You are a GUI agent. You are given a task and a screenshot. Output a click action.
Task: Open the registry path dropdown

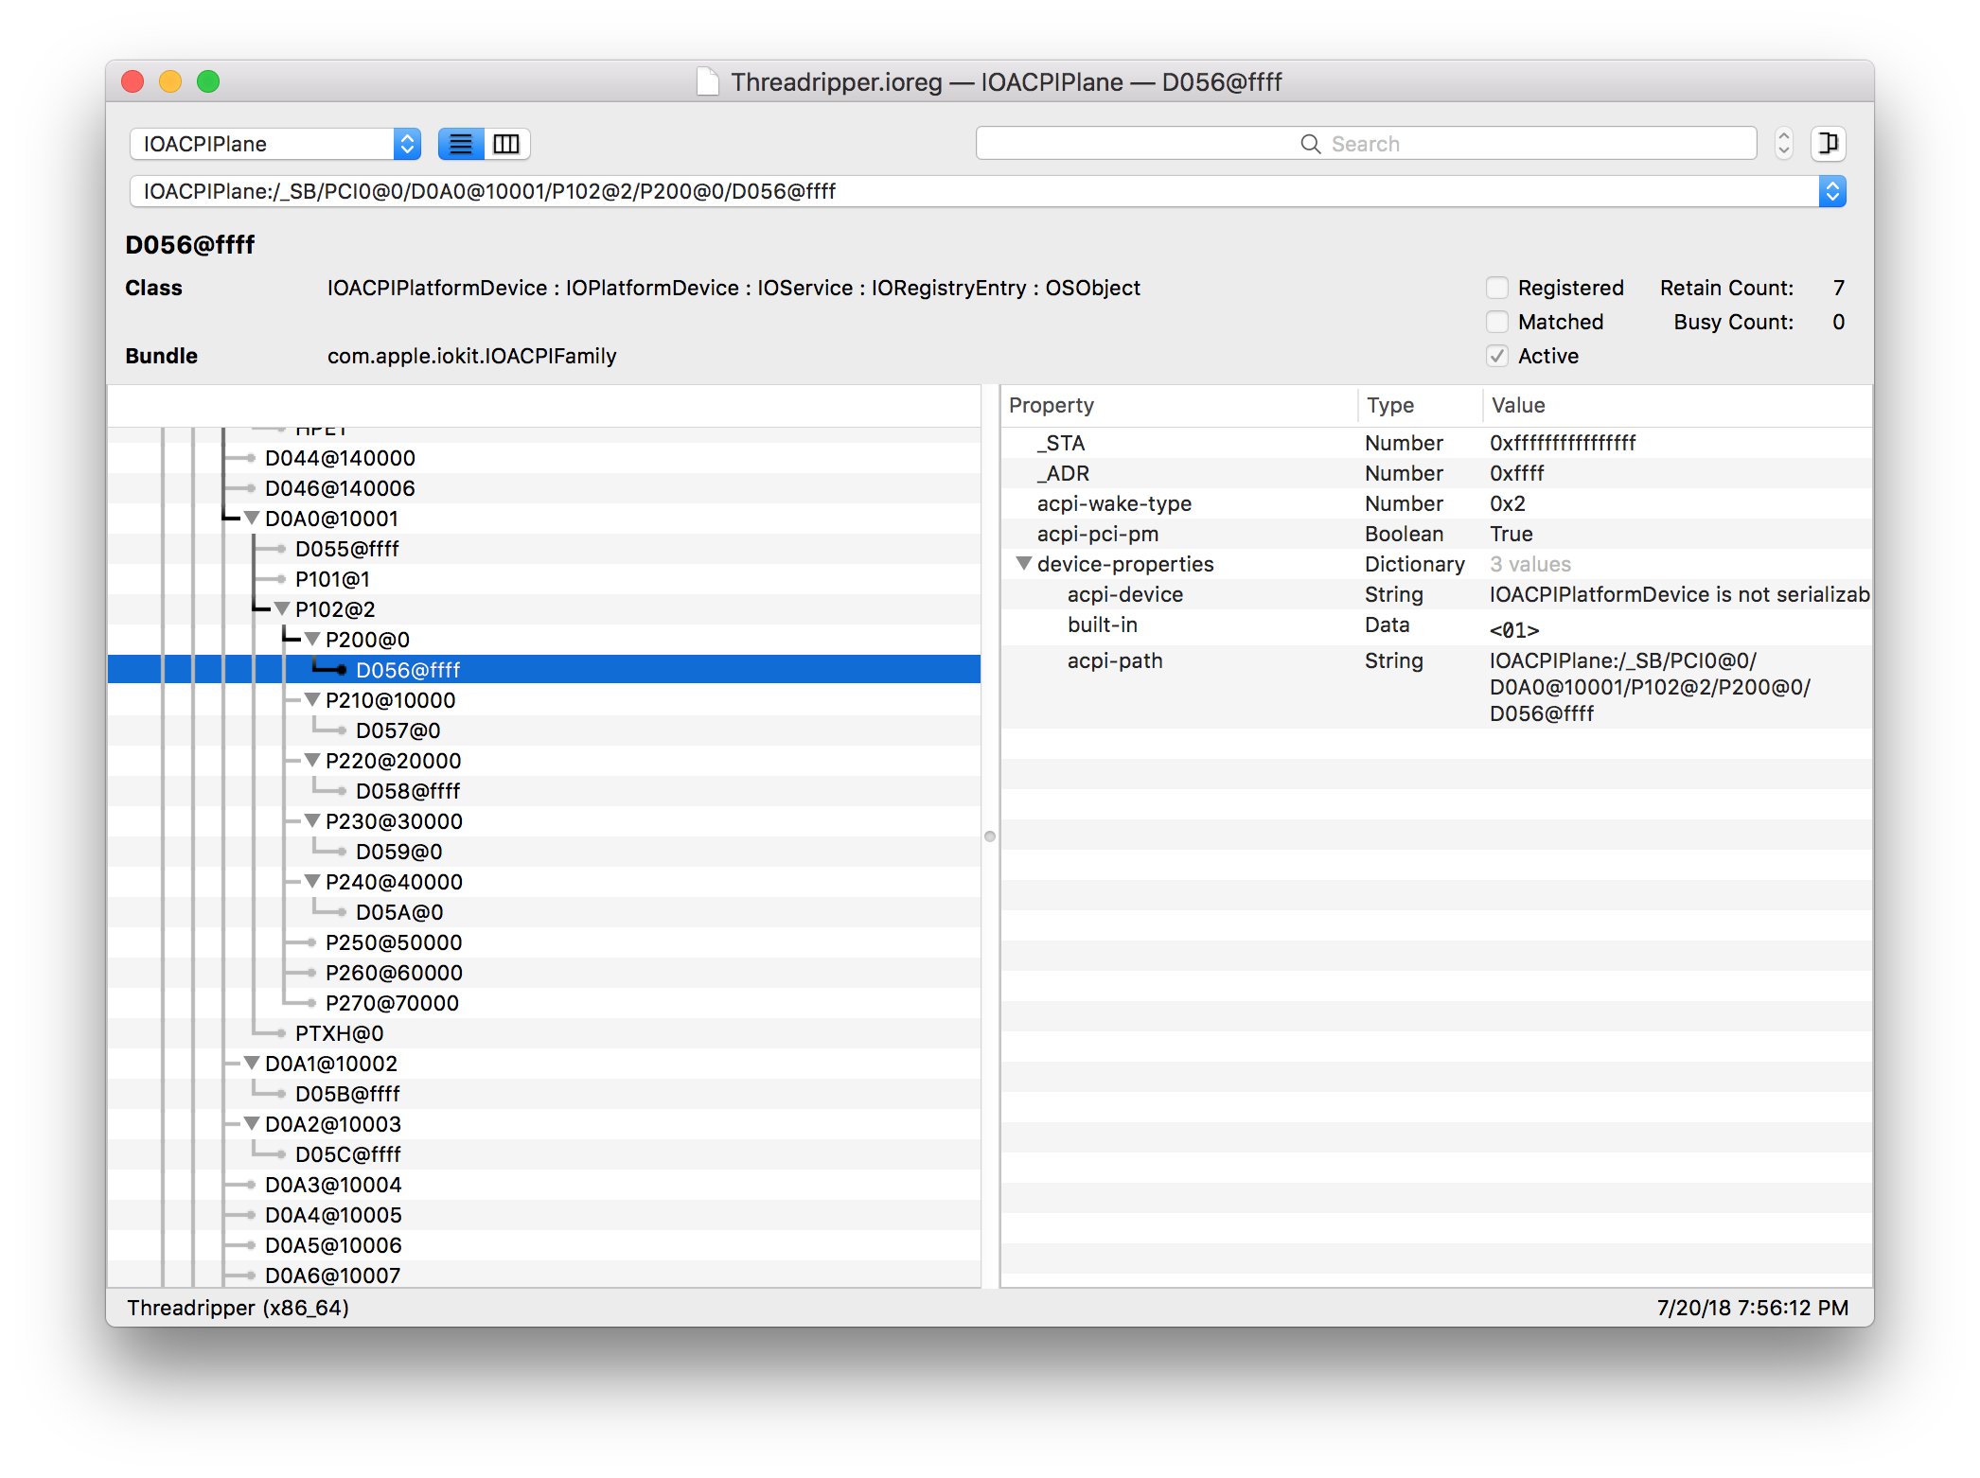pos(1832,191)
